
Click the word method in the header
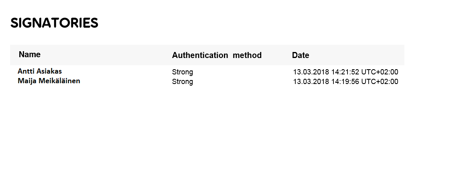[247, 55]
